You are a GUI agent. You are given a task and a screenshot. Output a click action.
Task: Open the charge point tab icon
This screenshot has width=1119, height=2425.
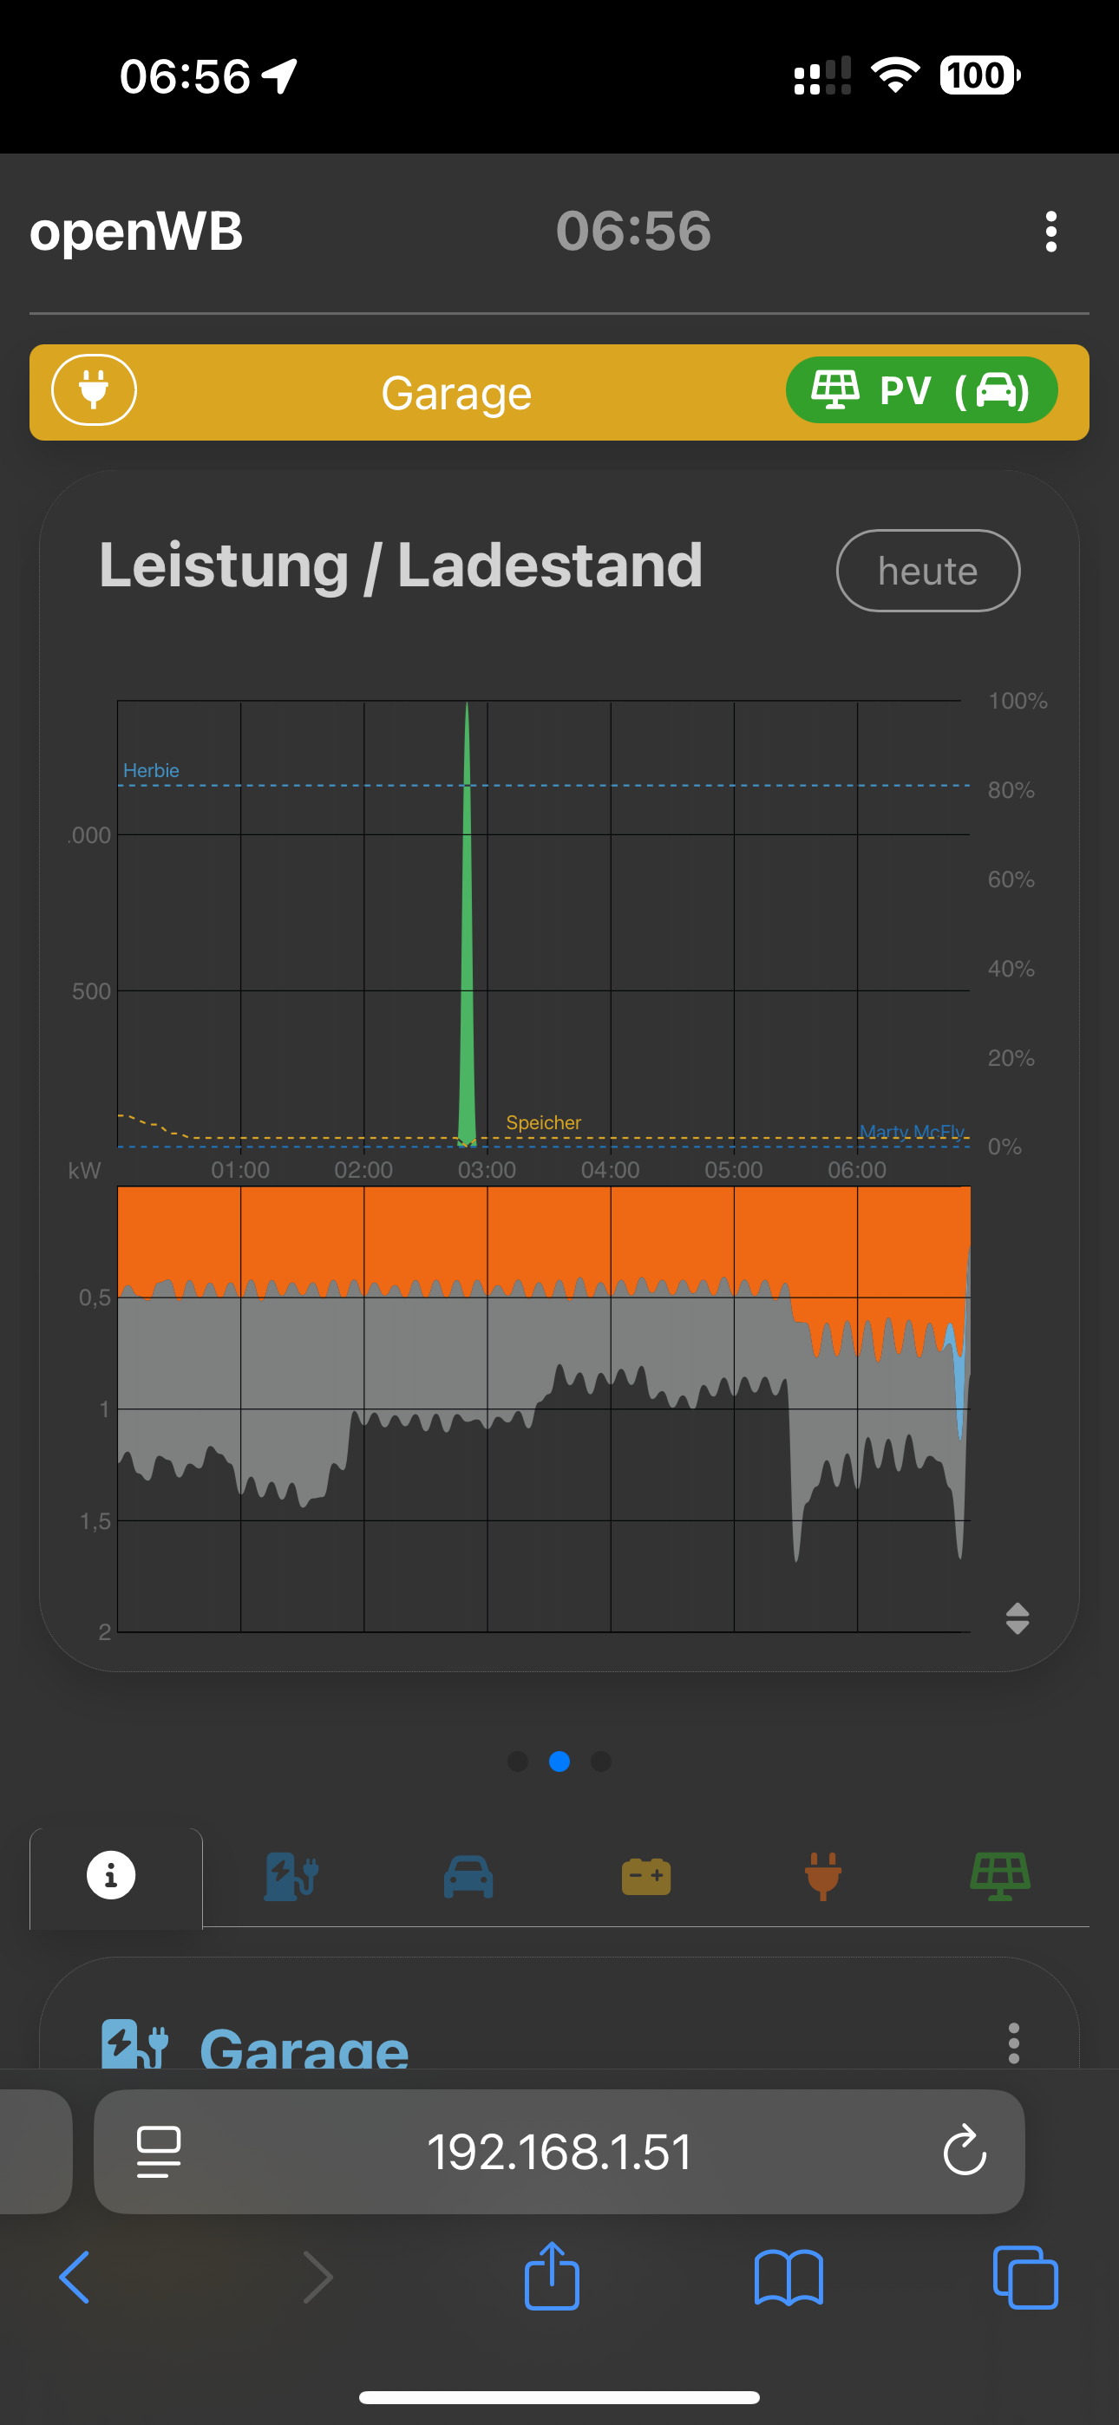(x=291, y=1876)
